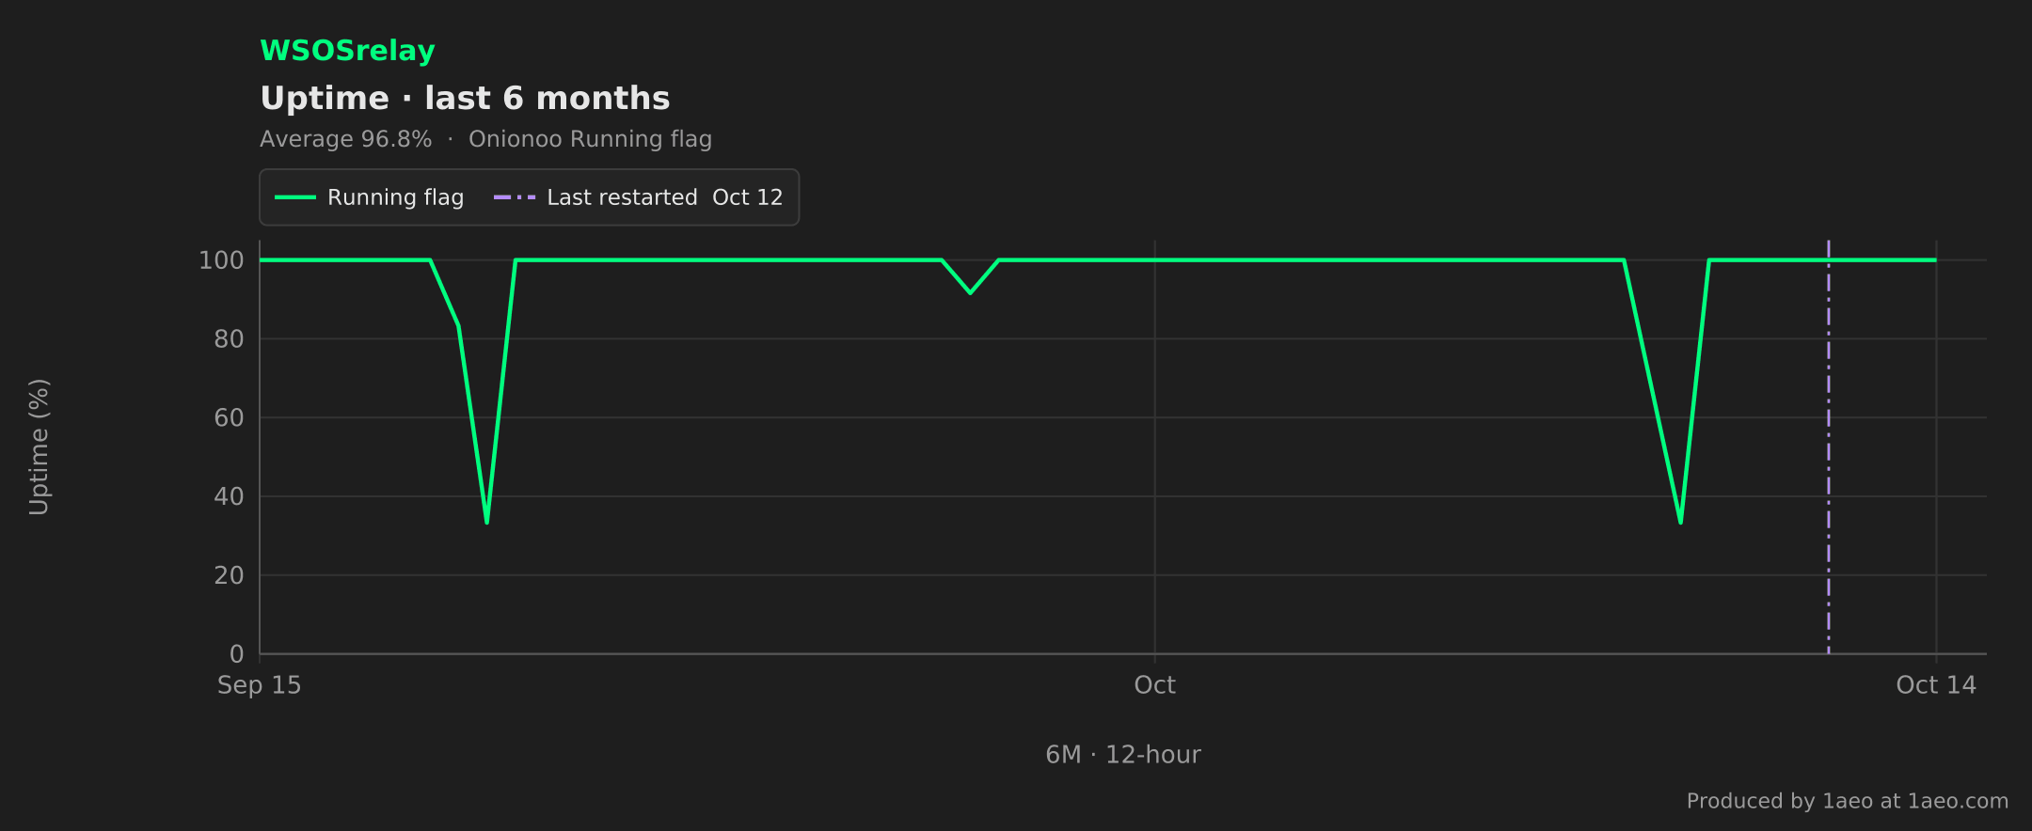Viewport: 2032px width, 831px height.
Task: Click the 'Onionoo Running flag' subtitle text
Action: pos(590,139)
